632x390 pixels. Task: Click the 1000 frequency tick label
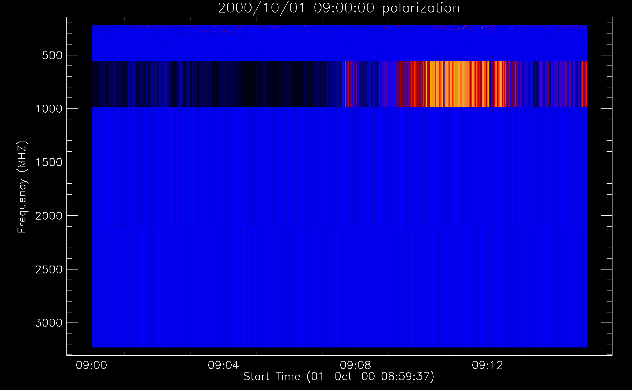click(49, 109)
